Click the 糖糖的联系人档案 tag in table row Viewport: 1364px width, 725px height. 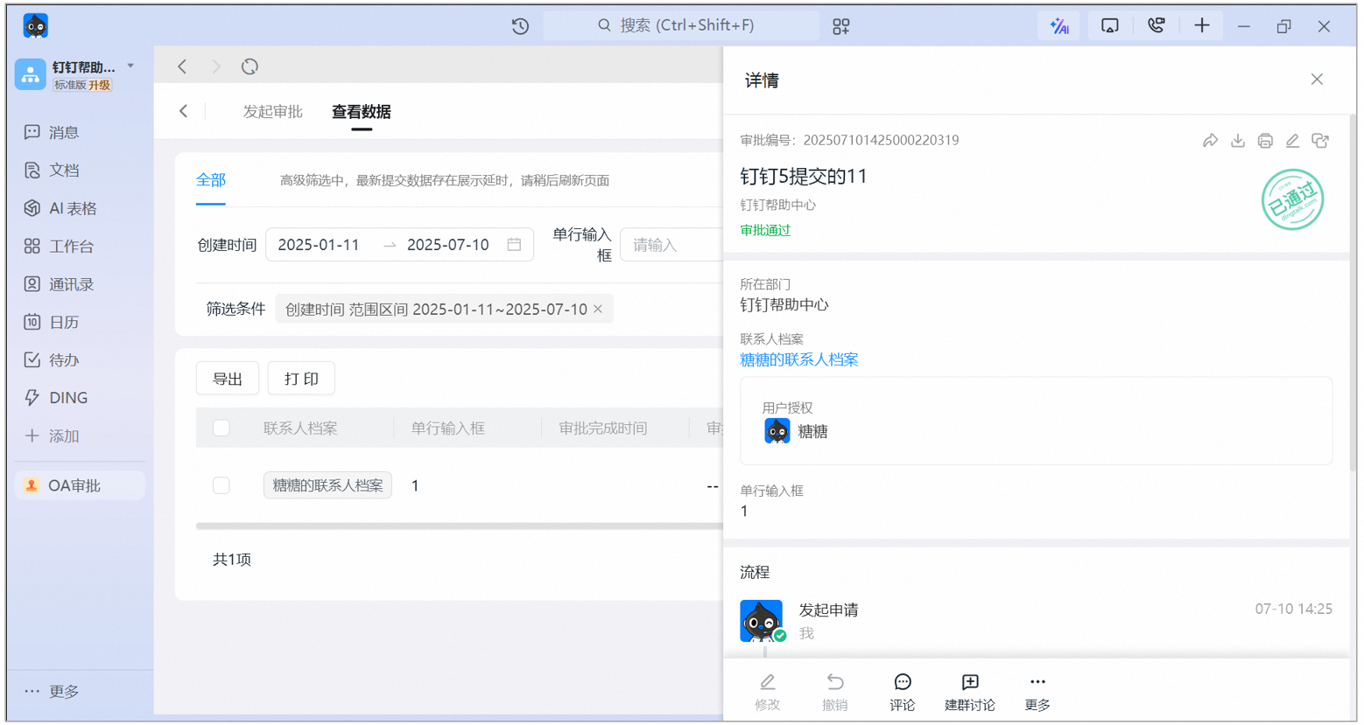coord(327,485)
